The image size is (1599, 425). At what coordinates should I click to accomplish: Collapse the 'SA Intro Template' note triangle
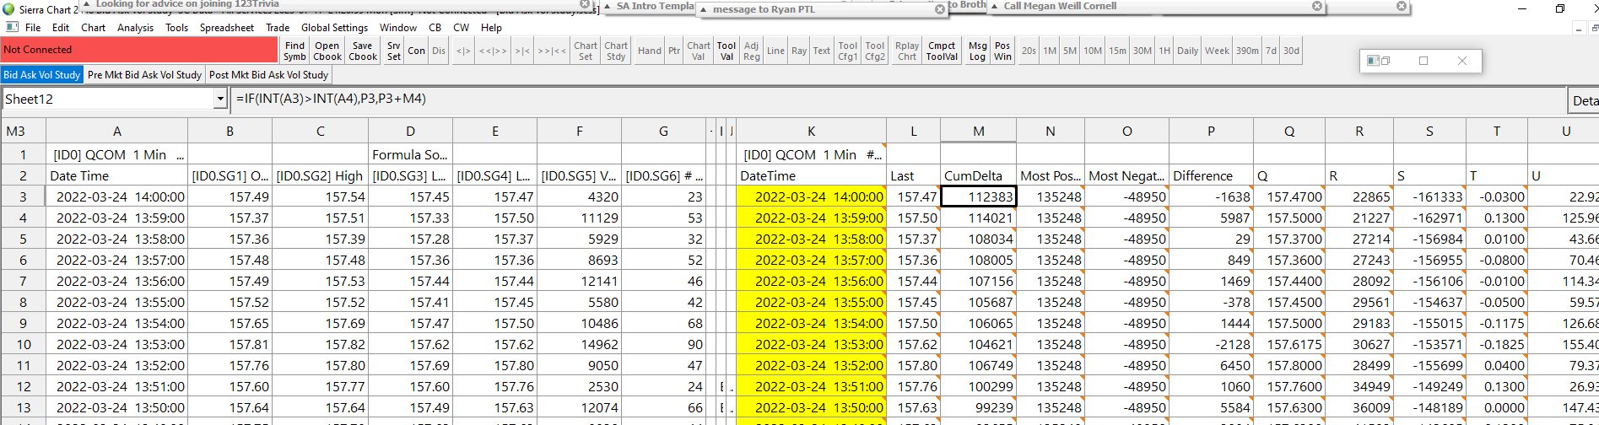click(607, 7)
